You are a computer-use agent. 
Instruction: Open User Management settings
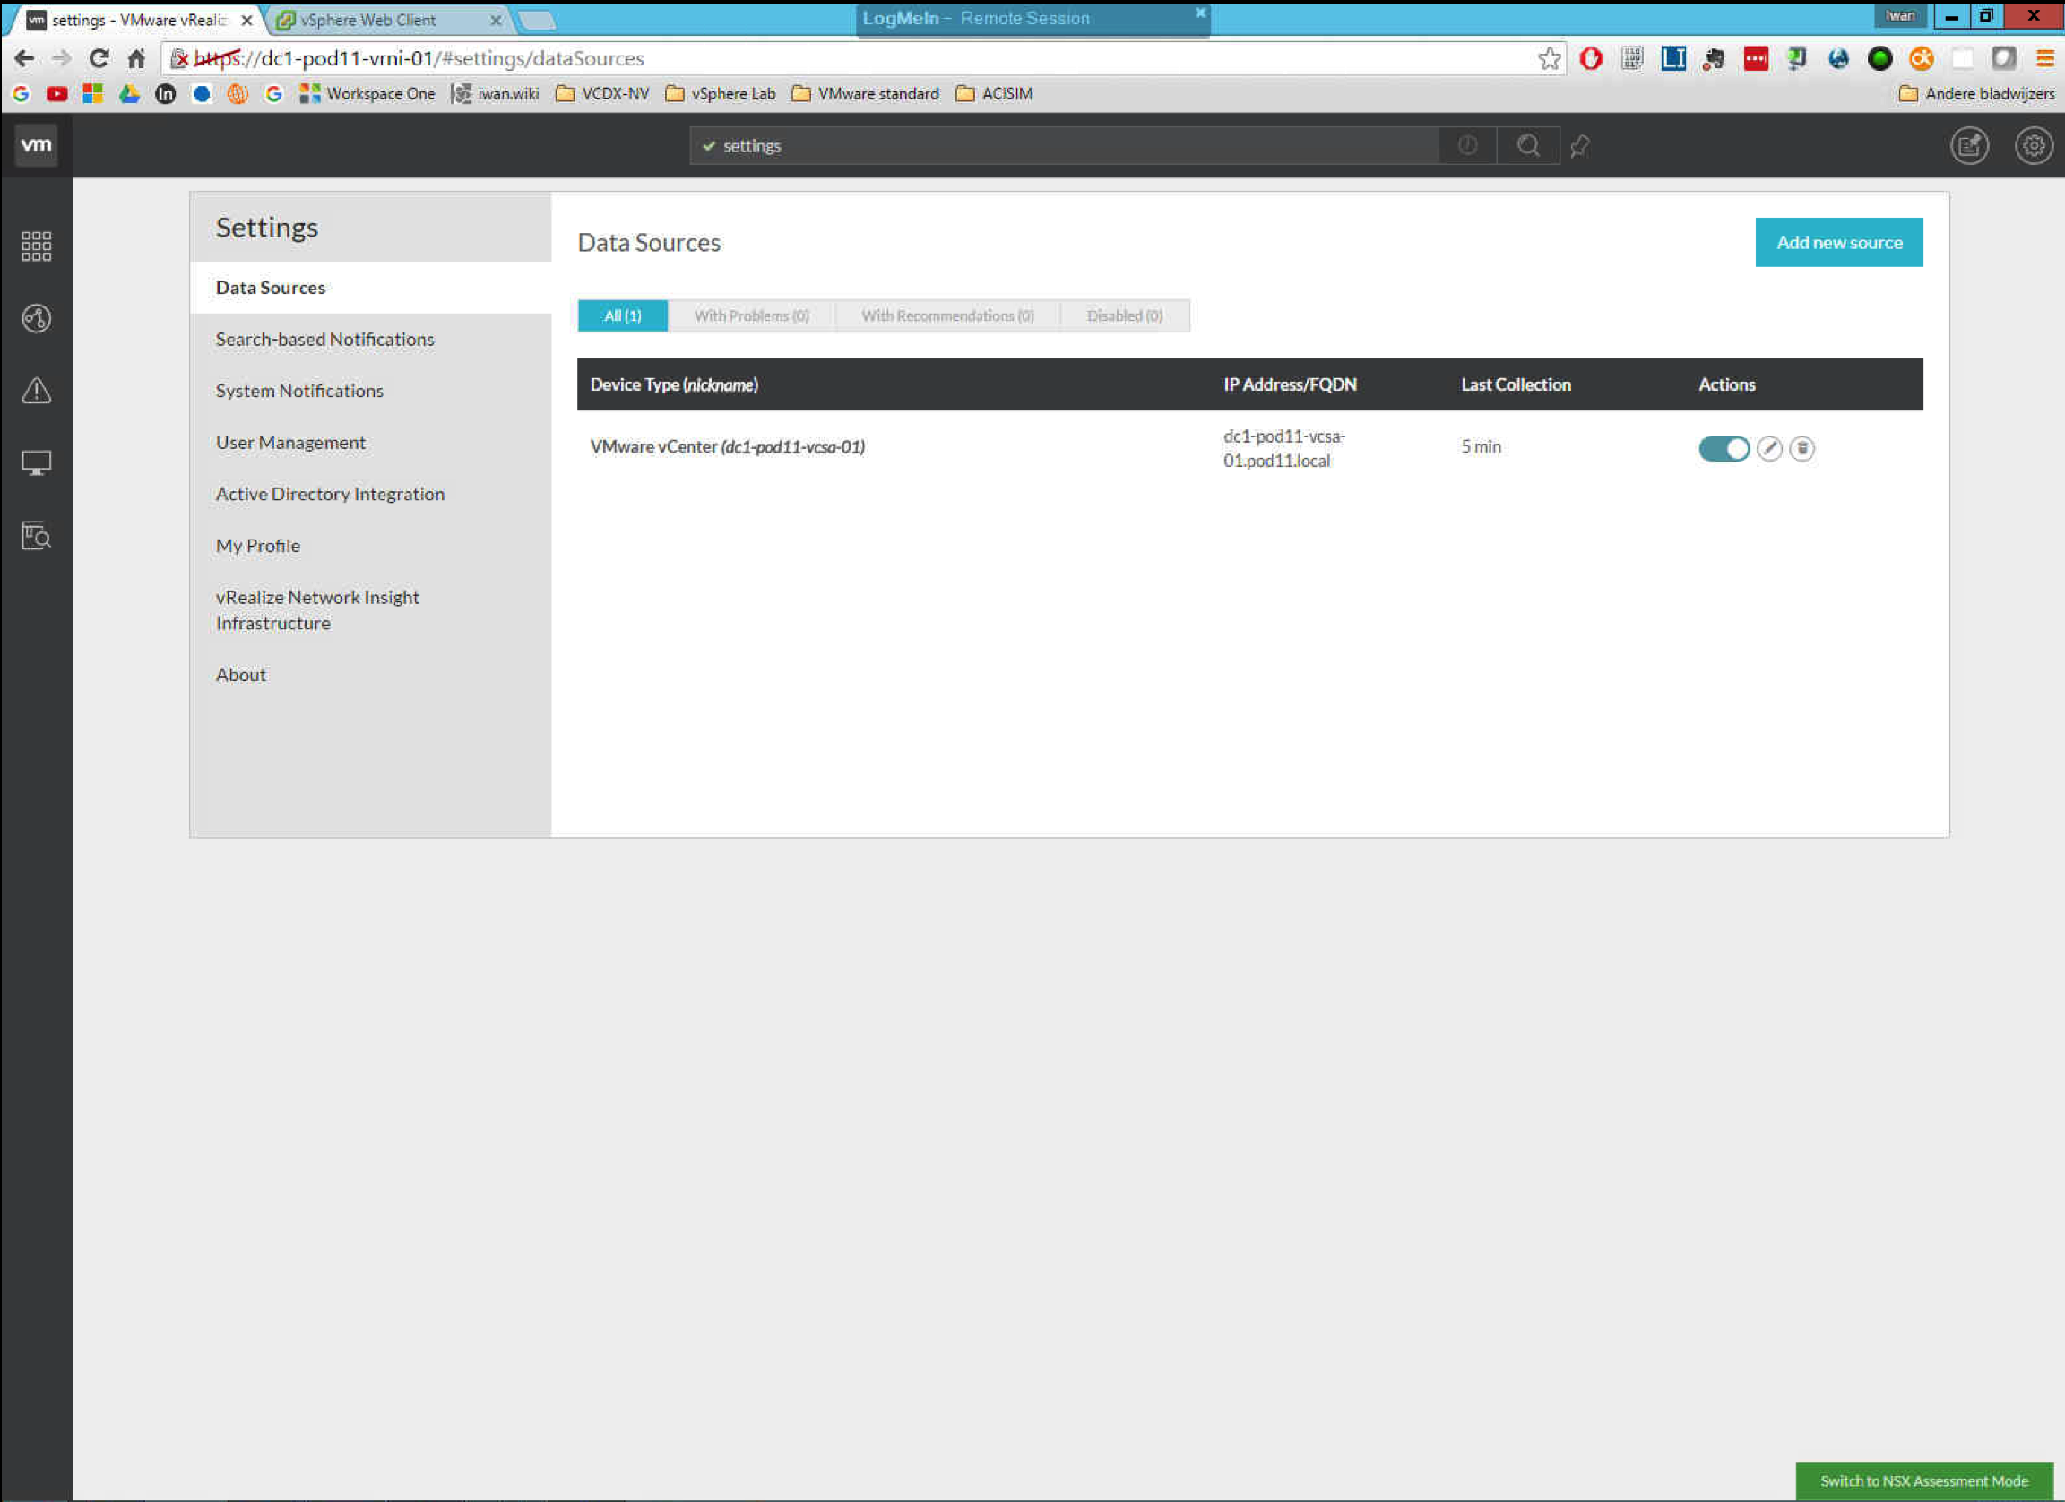tap(290, 443)
